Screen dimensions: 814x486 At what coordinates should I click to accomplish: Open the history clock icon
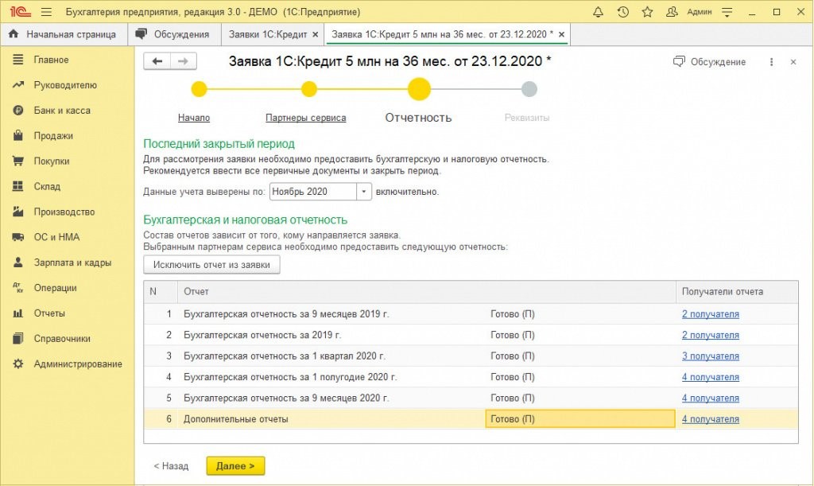[623, 13]
